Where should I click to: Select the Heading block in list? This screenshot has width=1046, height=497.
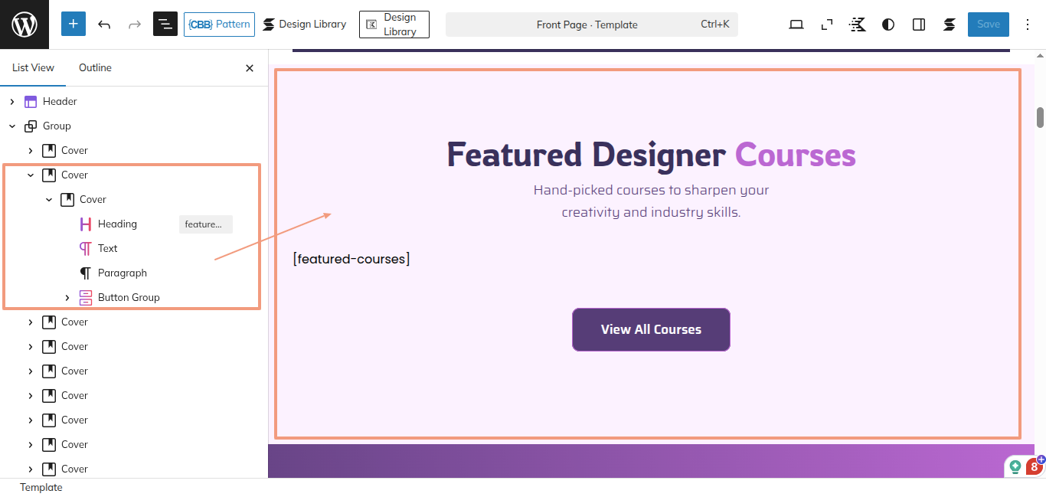point(117,224)
